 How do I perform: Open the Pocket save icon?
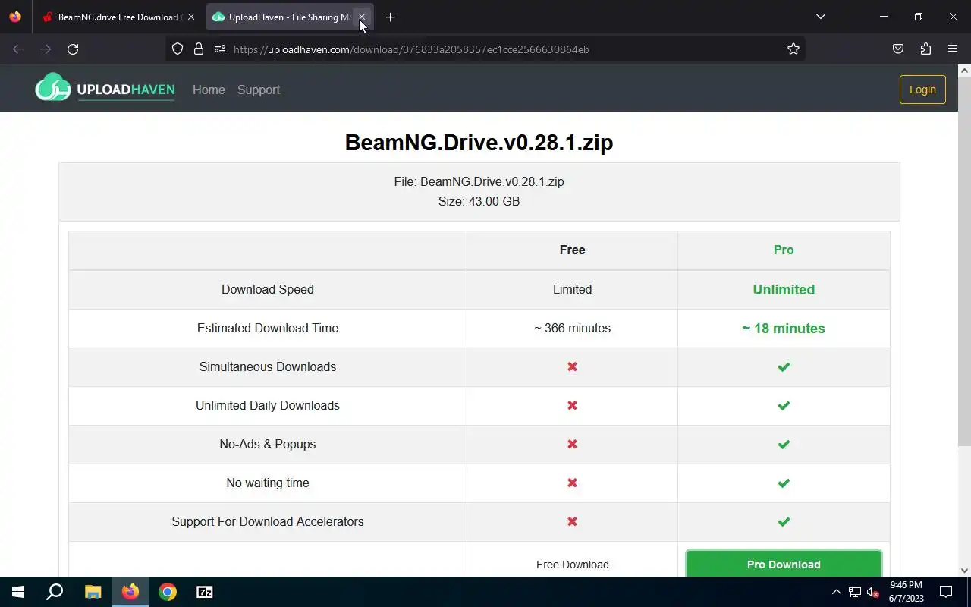click(x=898, y=49)
